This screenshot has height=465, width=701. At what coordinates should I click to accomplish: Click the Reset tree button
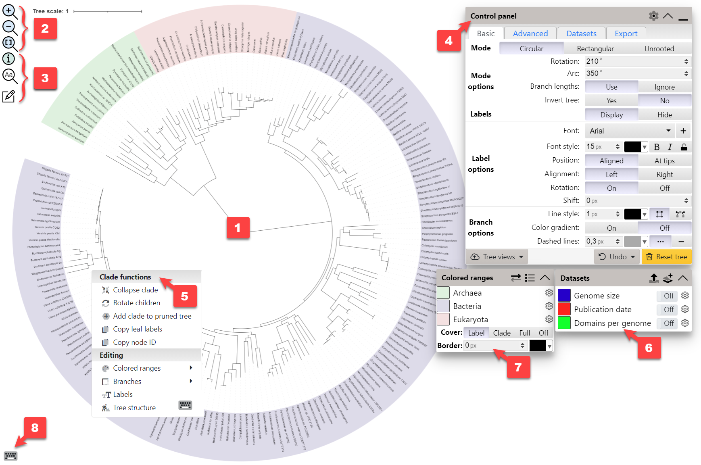[x=667, y=257]
